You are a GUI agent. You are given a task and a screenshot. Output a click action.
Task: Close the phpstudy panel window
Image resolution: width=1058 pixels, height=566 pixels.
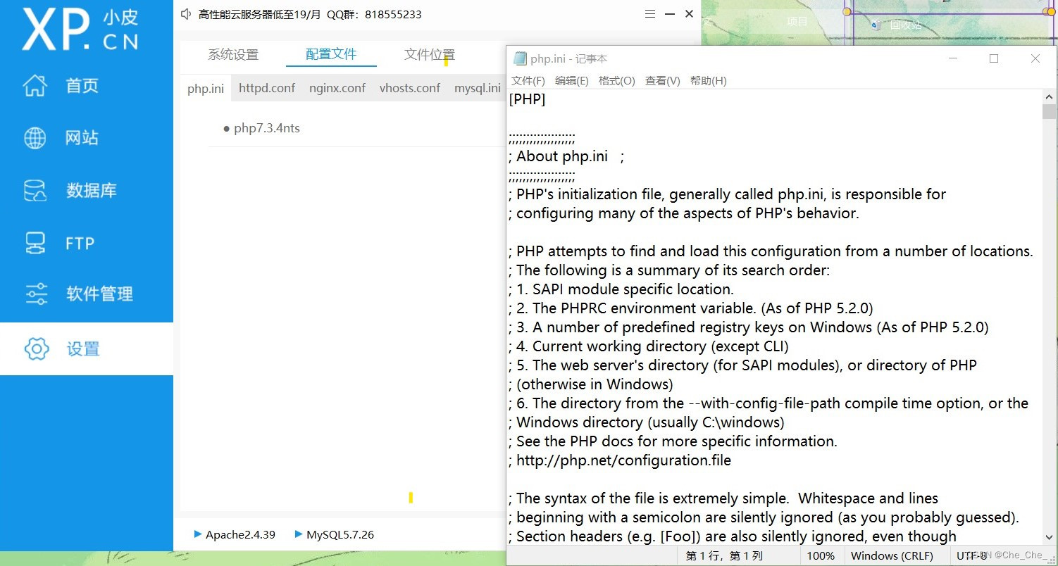[689, 14]
